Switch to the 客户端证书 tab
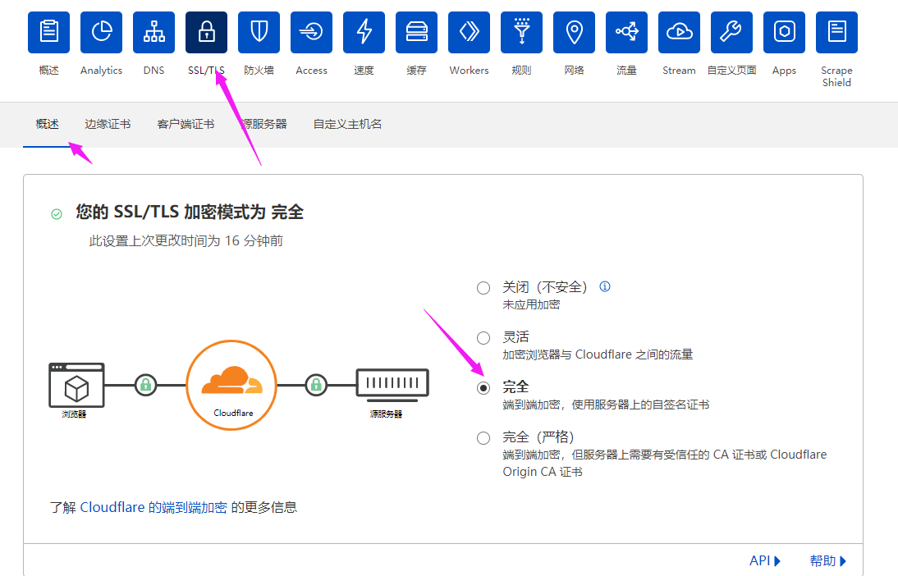Screen dimensions: 898x576 [186, 124]
